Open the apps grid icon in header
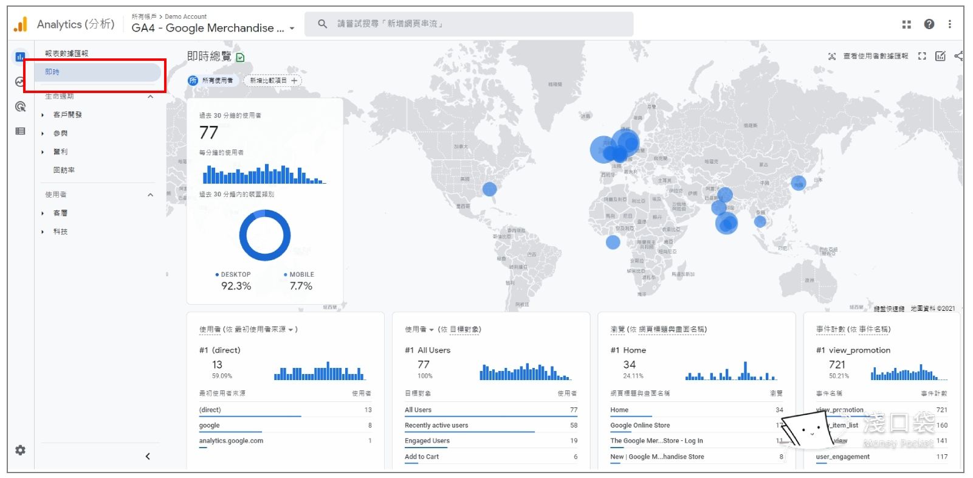This screenshot has width=973, height=478. point(906,24)
